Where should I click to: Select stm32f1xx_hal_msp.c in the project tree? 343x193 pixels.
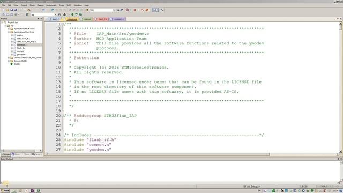26,42
